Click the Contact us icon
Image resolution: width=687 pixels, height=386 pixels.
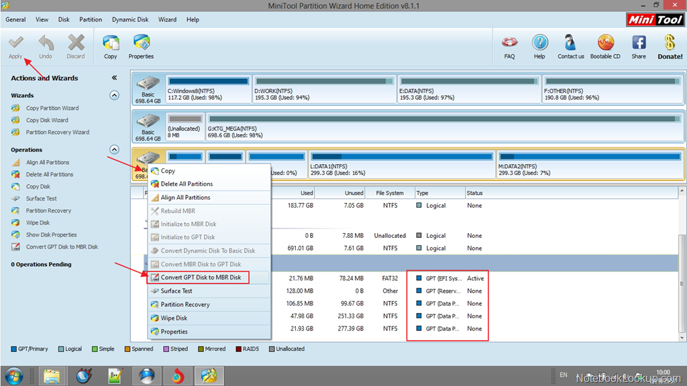pos(570,46)
